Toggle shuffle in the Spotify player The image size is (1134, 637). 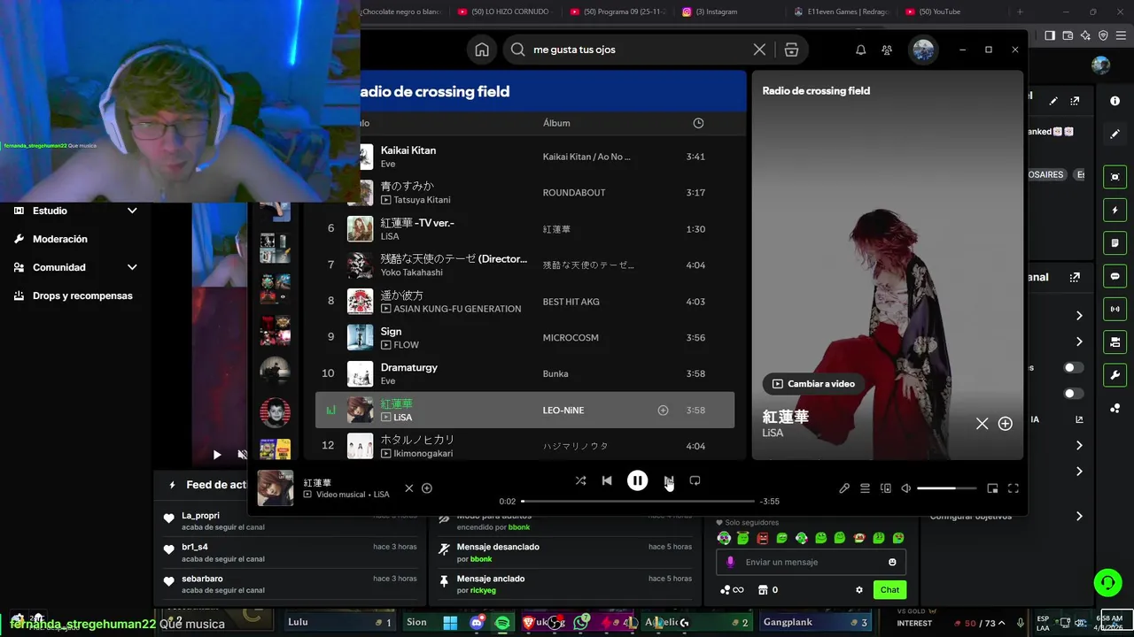[x=580, y=480]
